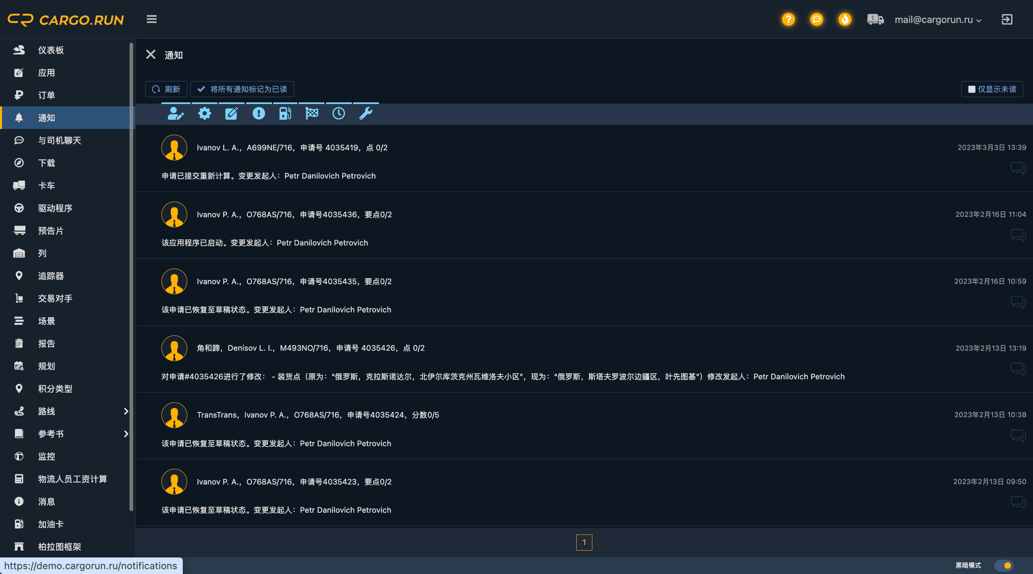This screenshot has width=1033, height=574.
Task: Click the orange flame icon in header
Action: pyautogui.click(x=845, y=19)
